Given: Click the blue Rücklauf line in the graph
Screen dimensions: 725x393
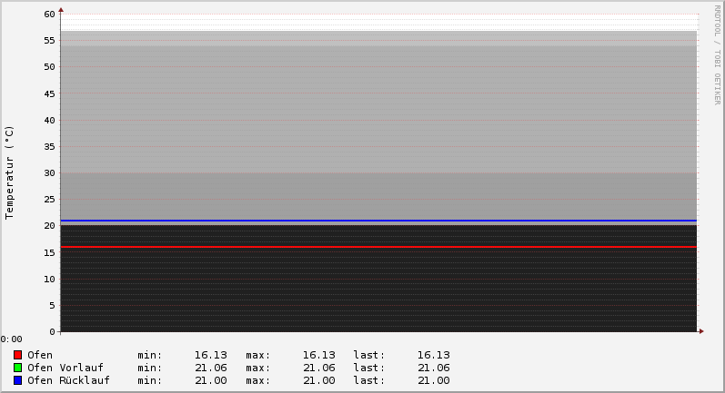Looking at the screenshot, I should (364, 221).
